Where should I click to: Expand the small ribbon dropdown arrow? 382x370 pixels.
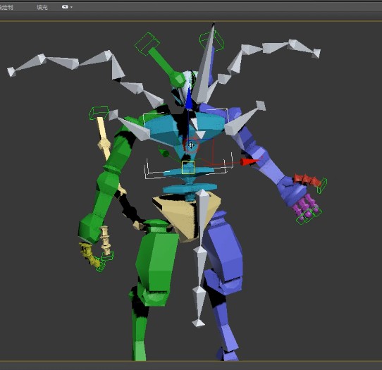click(71, 7)
